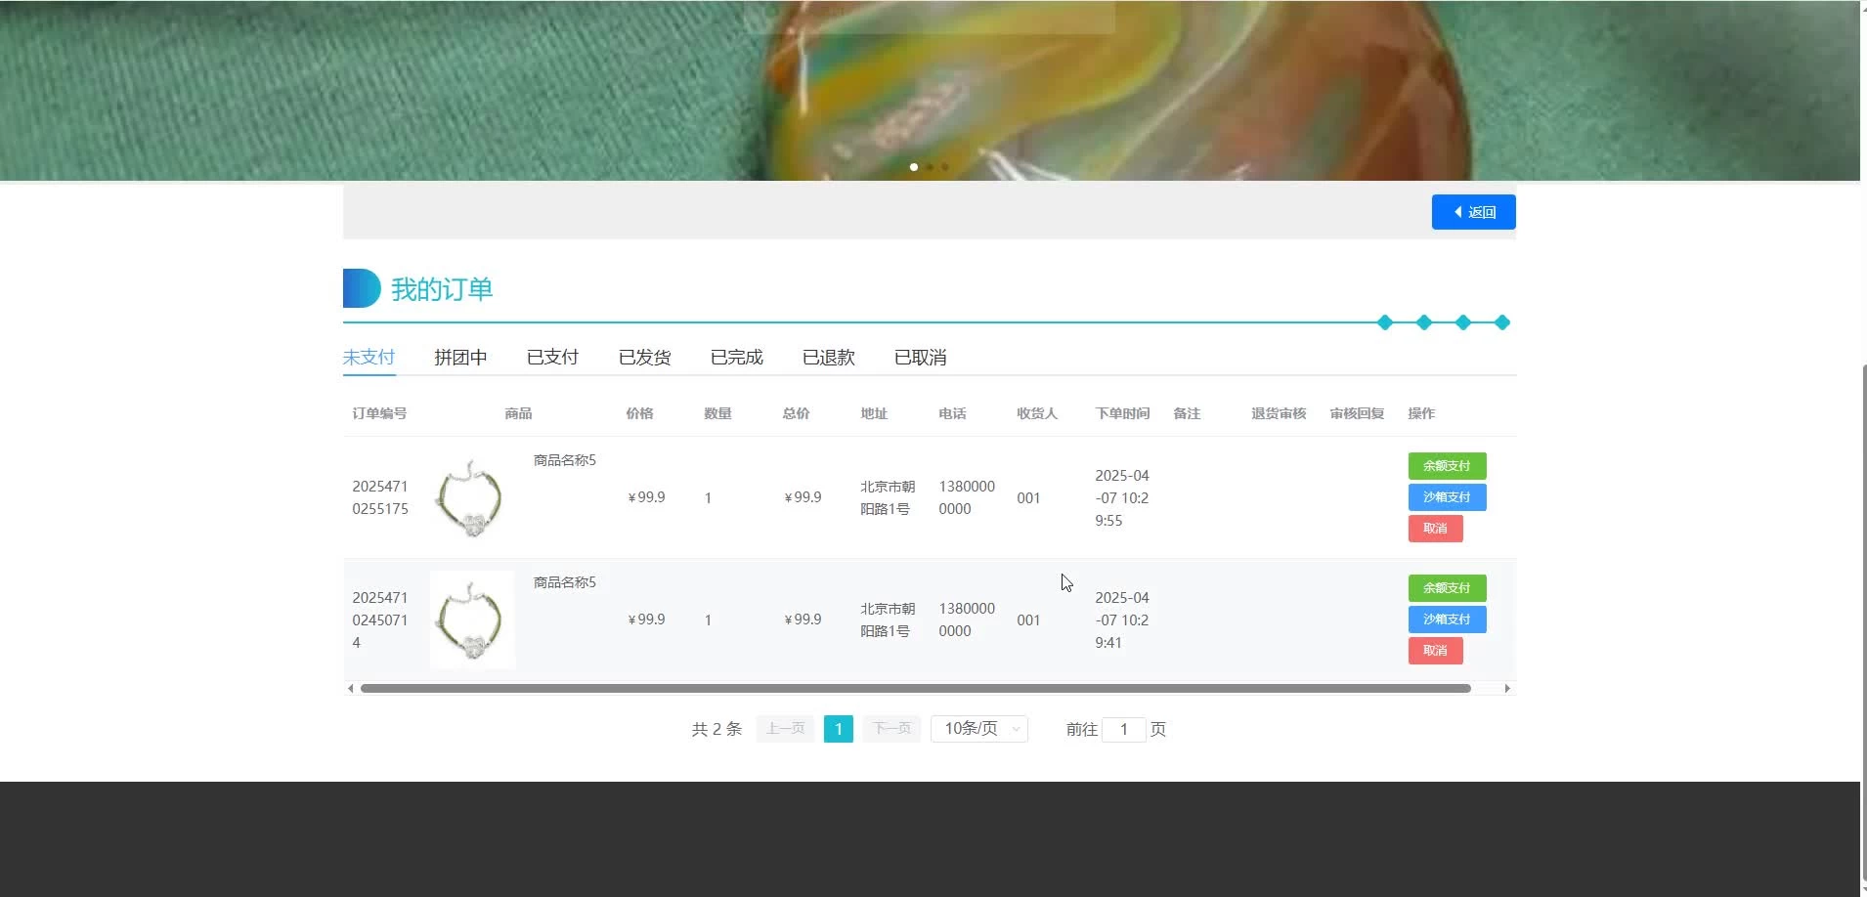Select the third carousel indicator dot
Screen dimensions: 1867x897
(944, 167)
